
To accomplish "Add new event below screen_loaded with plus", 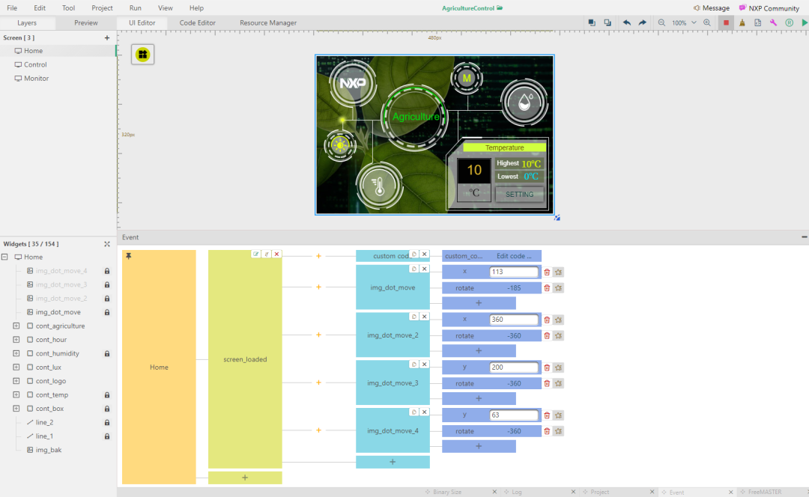I will click(245, 478).
